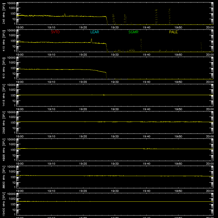
Task: Select the 15400 MHz [SFU] axis label
Action: tap(4, 204)
